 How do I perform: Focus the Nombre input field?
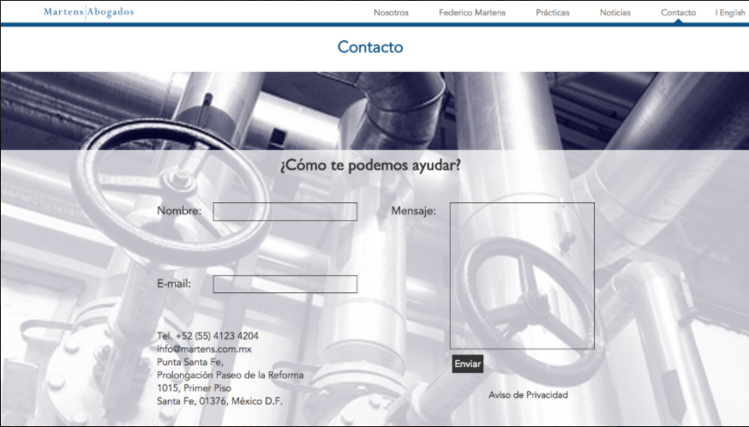pos(285,212)
